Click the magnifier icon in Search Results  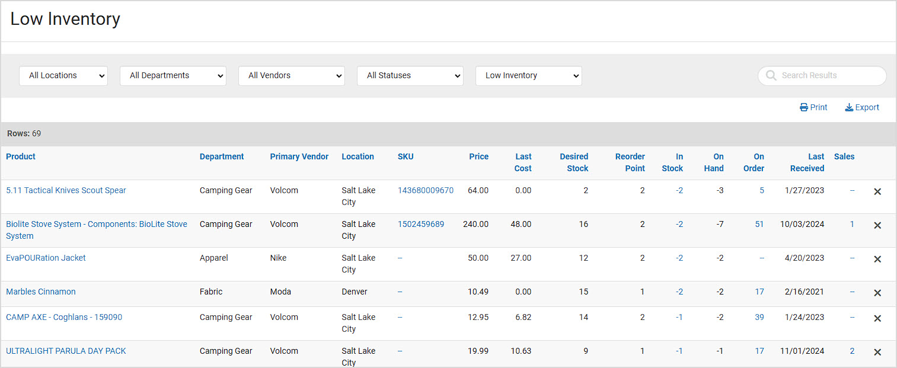click(x=771, y=76)
